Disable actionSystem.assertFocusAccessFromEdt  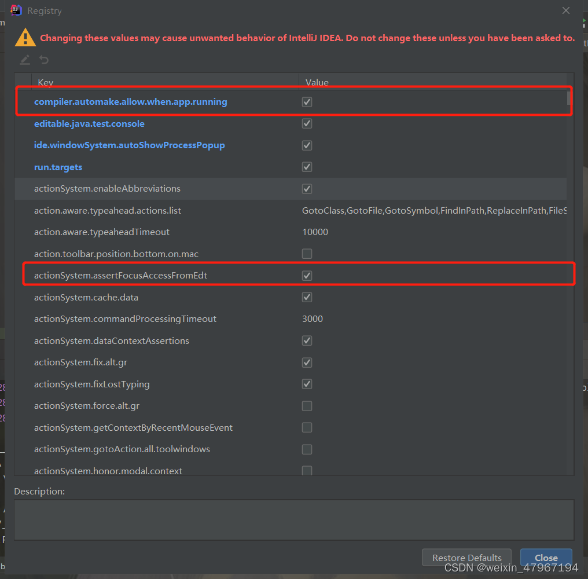coord(307,275)
